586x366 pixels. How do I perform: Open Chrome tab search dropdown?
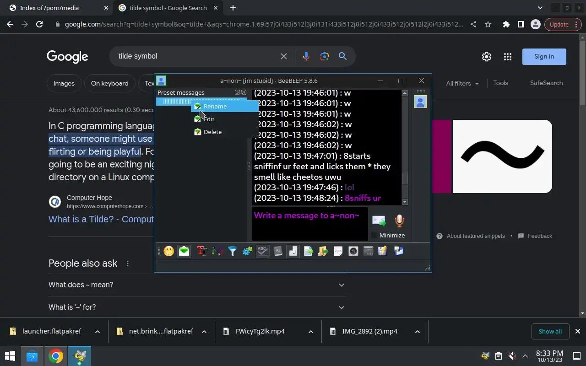pyautogui.click(x=540, y=8)
